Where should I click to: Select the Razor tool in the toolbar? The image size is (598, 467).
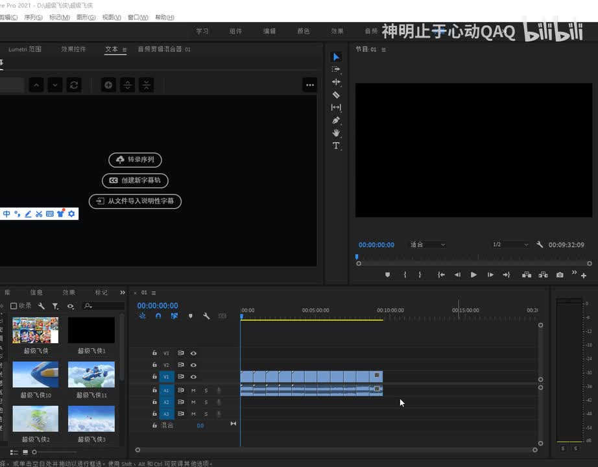pos(336,95)
